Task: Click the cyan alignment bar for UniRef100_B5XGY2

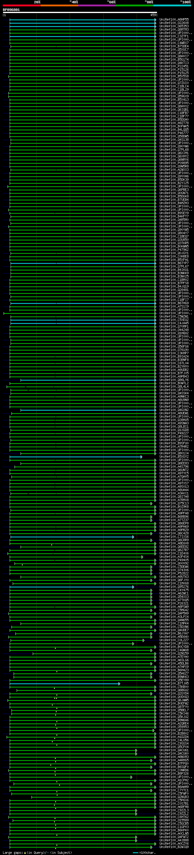Action: [76, 457]
